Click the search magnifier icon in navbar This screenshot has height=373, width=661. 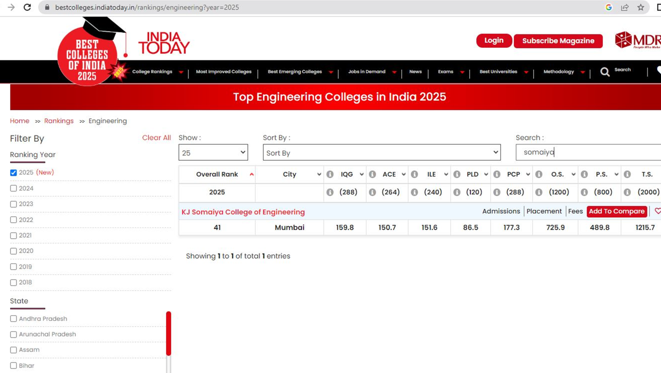tap(605, 72)
